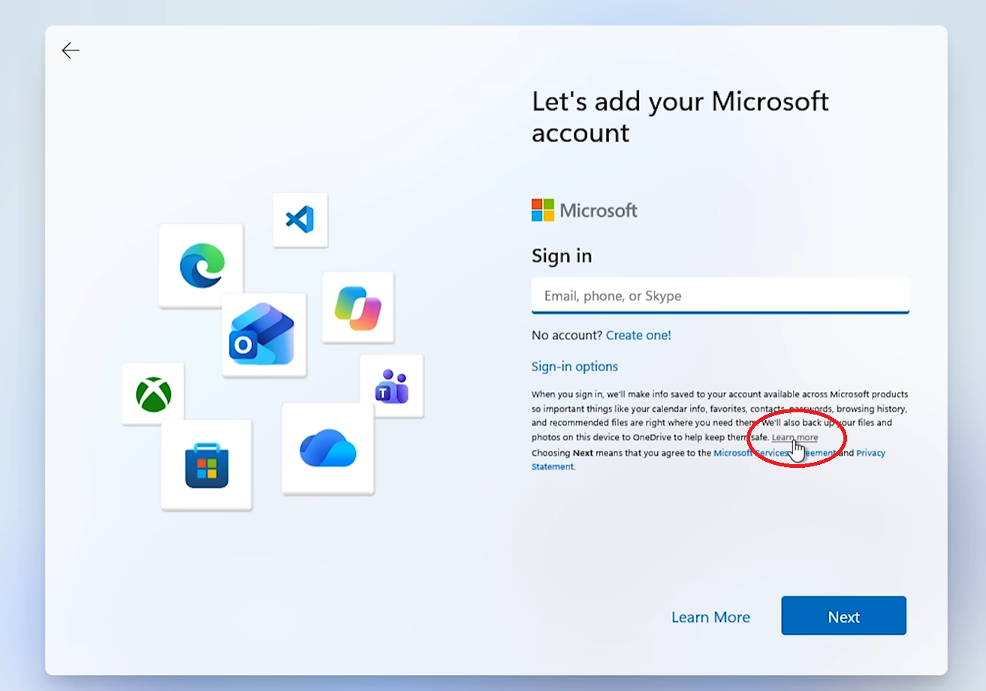Select the Microsoft Edge icon tile
The image size is (986, 691).
point(201,265)
